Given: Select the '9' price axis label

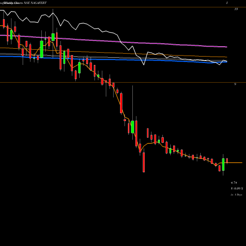Looking at the screenshot, I should pos(235,84).
